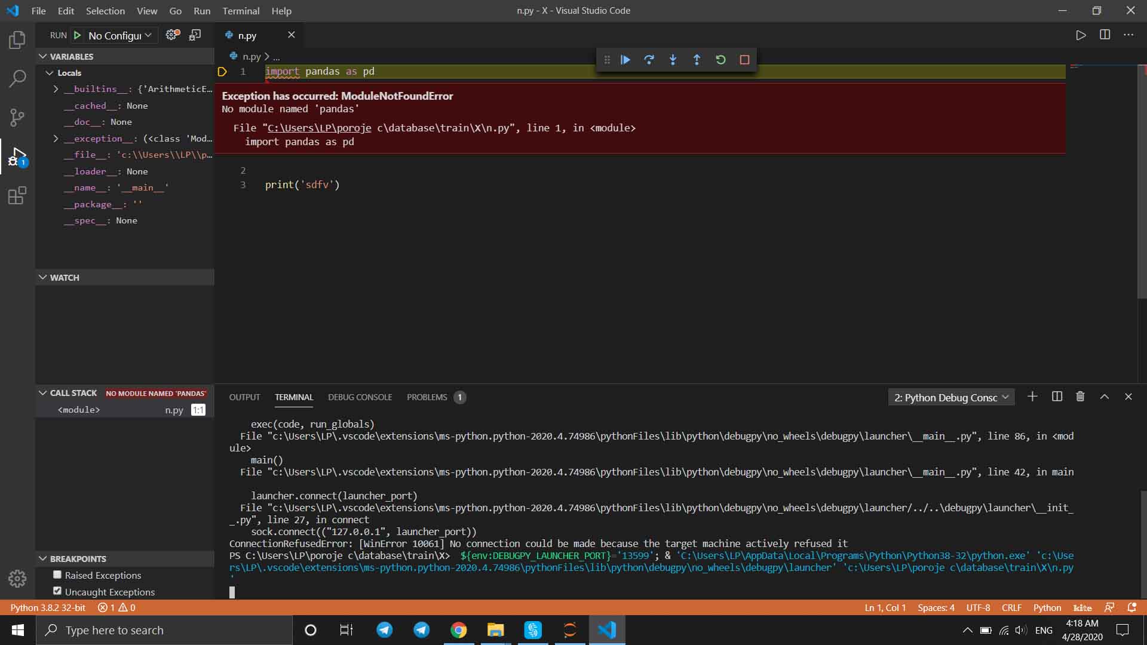Select Python 3.8.2 32-bit interpreter
This screenshot has height=645, width=1147.
tap(48, 607)
